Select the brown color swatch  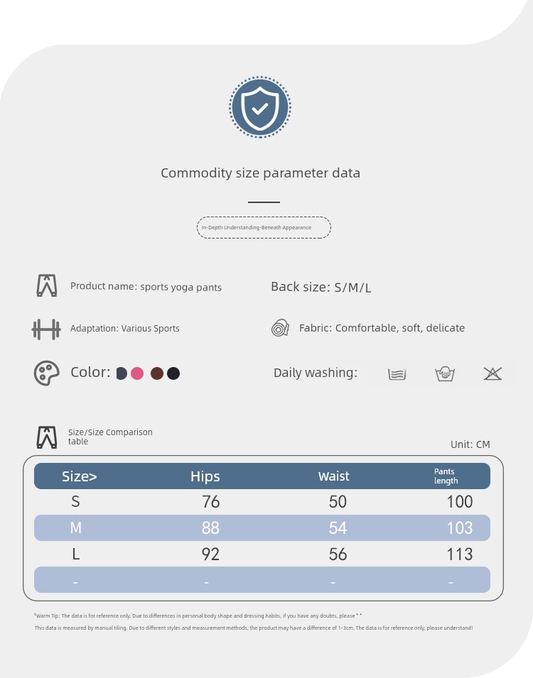click(157, 373)
